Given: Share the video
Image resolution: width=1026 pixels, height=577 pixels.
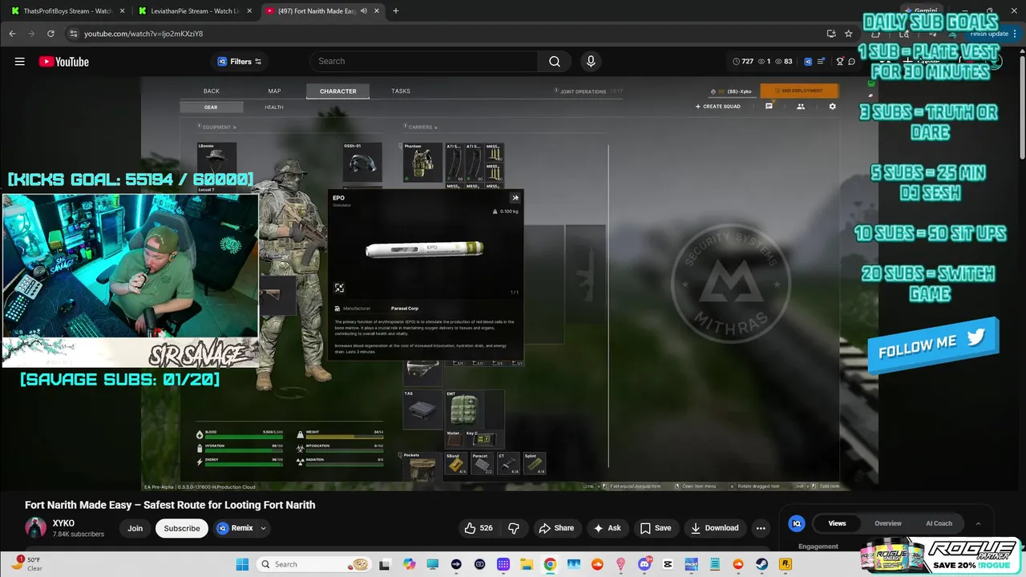Looking at the screenshot, I should point(556,528).
